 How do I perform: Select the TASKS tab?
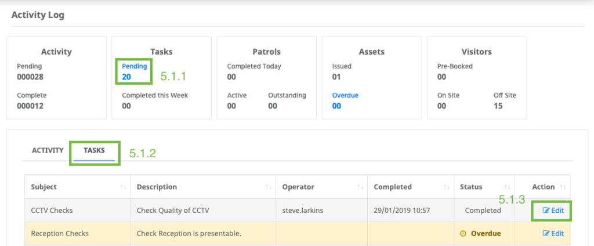[94, 150]
